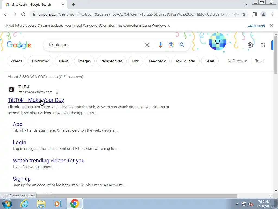The image size is (278, 209).
Task: Clear the search box text
Action: (x=147, y=45)
